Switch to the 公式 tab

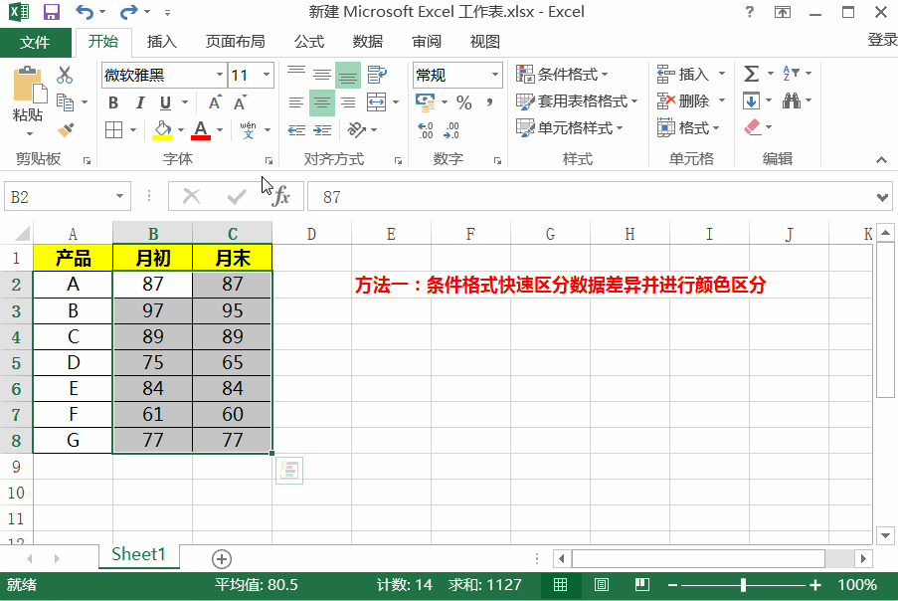tap(309, 42)
